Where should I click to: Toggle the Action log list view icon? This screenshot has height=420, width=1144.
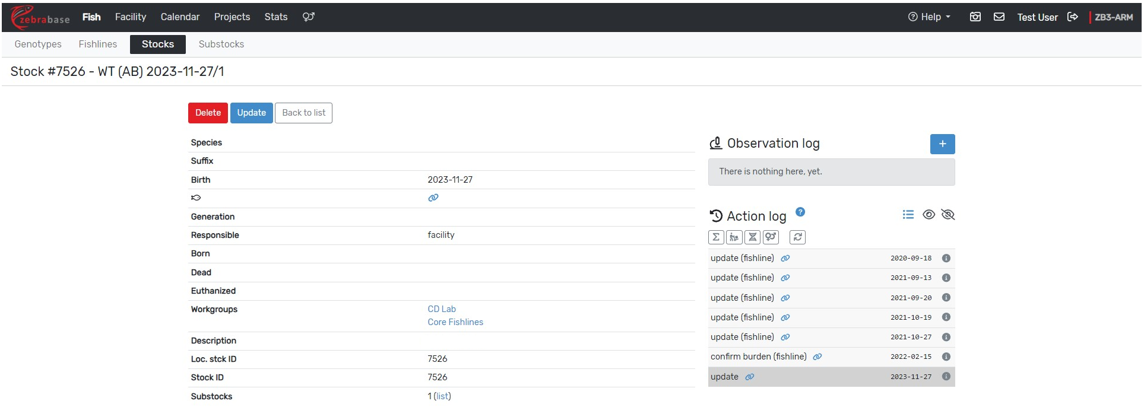(x=908, y=215)
